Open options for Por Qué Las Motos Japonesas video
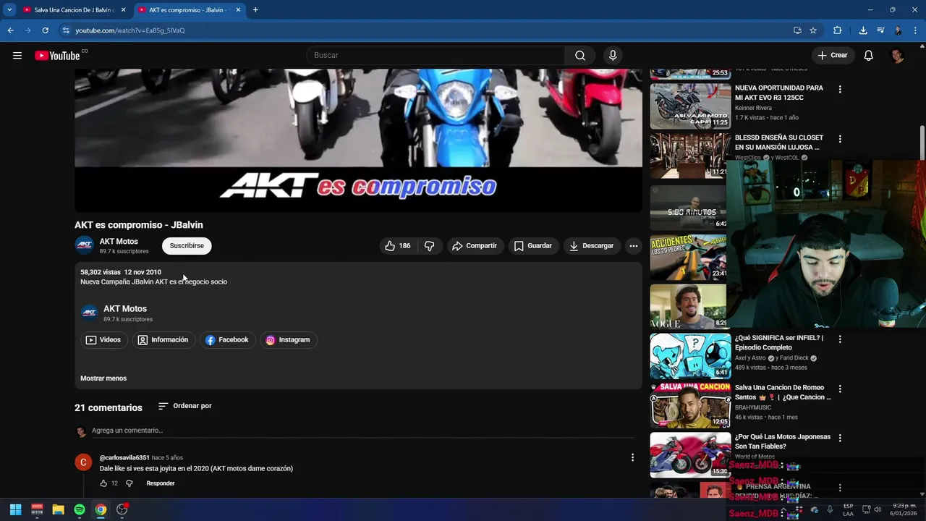Viewport: 926px width, 521px height. coord(840,439)
